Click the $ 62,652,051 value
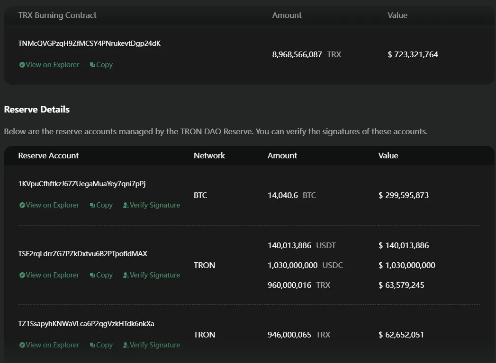 pyautogui.click(x=401, y=335)
